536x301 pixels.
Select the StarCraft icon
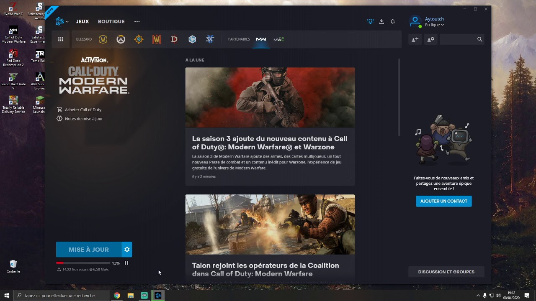click(x=210, y=39)
